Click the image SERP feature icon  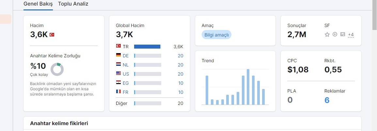tap(343, 34)
